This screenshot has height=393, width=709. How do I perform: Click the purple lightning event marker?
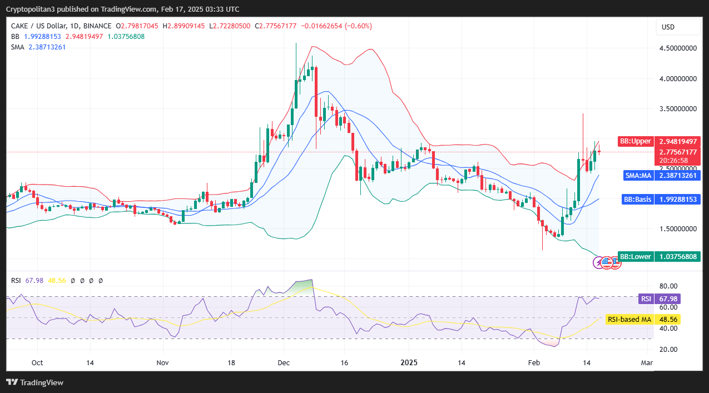point(598,262)
